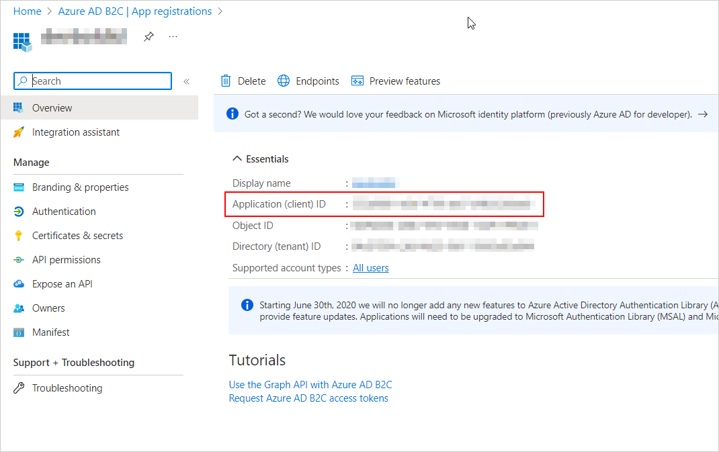Collapse the left sidebar with the double chevron
719x452 pixels.
click(x=186, y=81)
